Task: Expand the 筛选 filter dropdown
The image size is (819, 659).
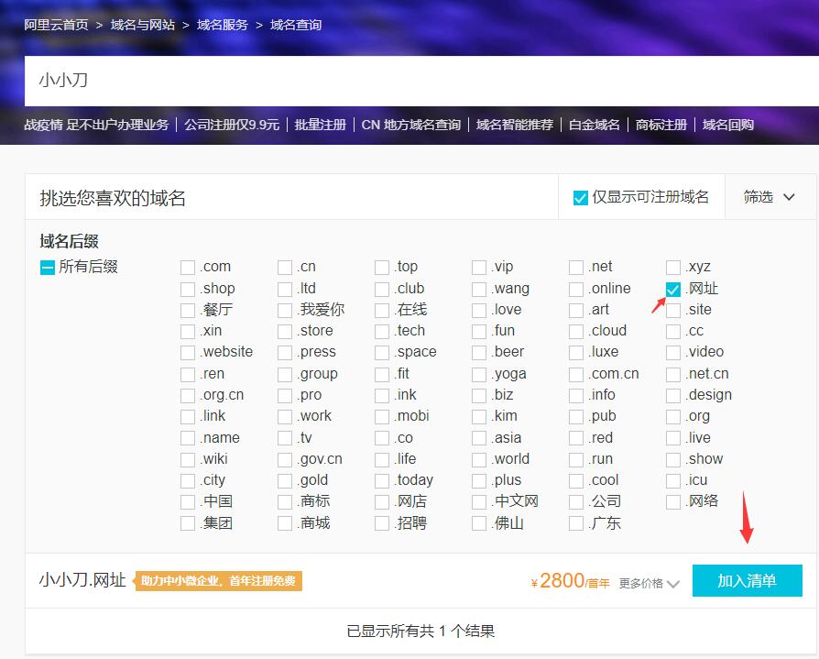Action: (768, 197)
